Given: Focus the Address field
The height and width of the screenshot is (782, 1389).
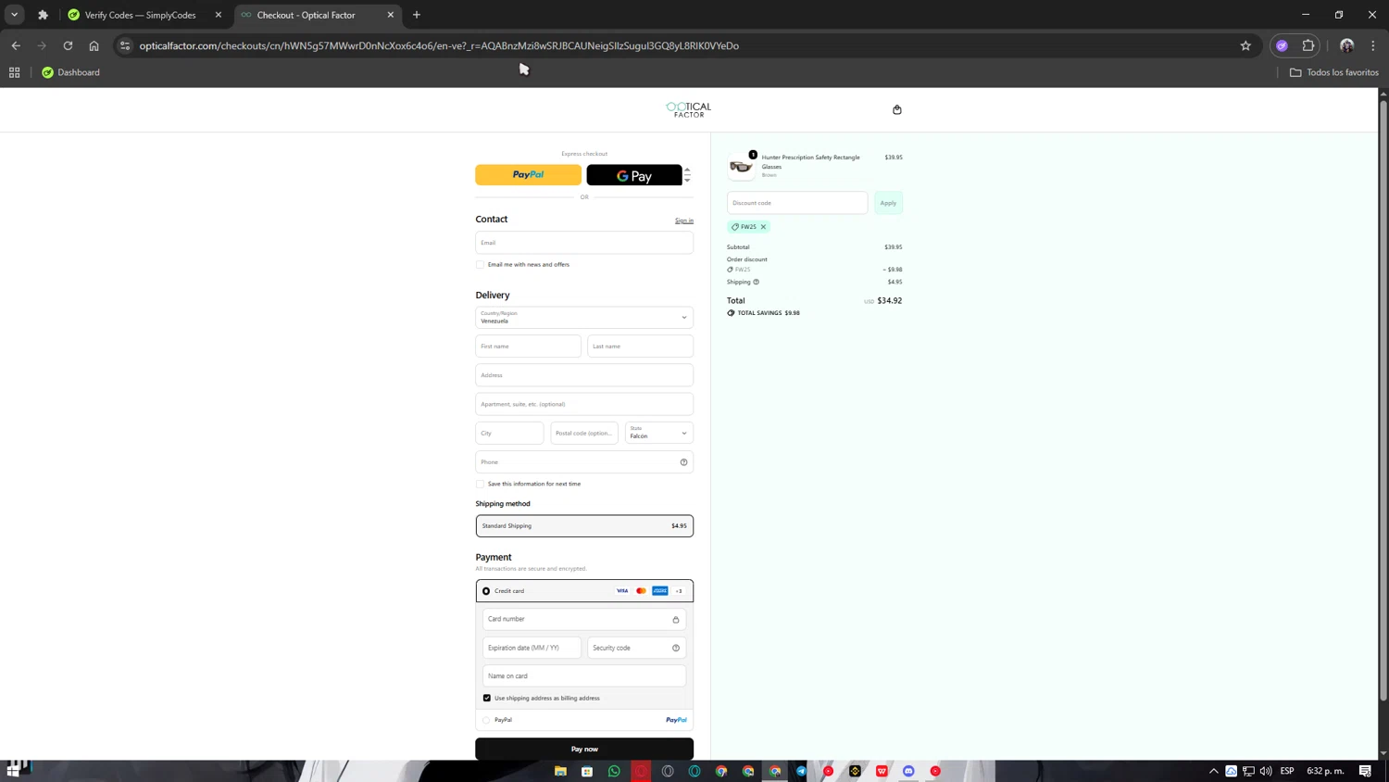Looking at the screenshot, I should click(584, 375).
